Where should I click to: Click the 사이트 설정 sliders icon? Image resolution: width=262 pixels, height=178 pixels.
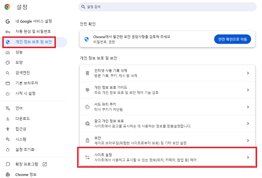87,157
